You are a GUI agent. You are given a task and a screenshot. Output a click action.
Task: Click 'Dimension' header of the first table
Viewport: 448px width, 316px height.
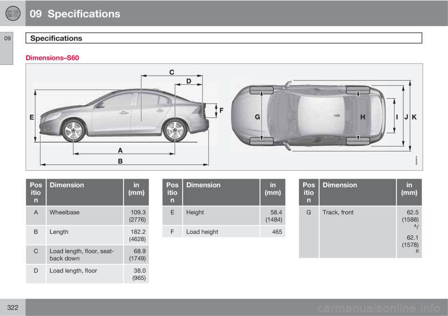[x=84, y=192]
